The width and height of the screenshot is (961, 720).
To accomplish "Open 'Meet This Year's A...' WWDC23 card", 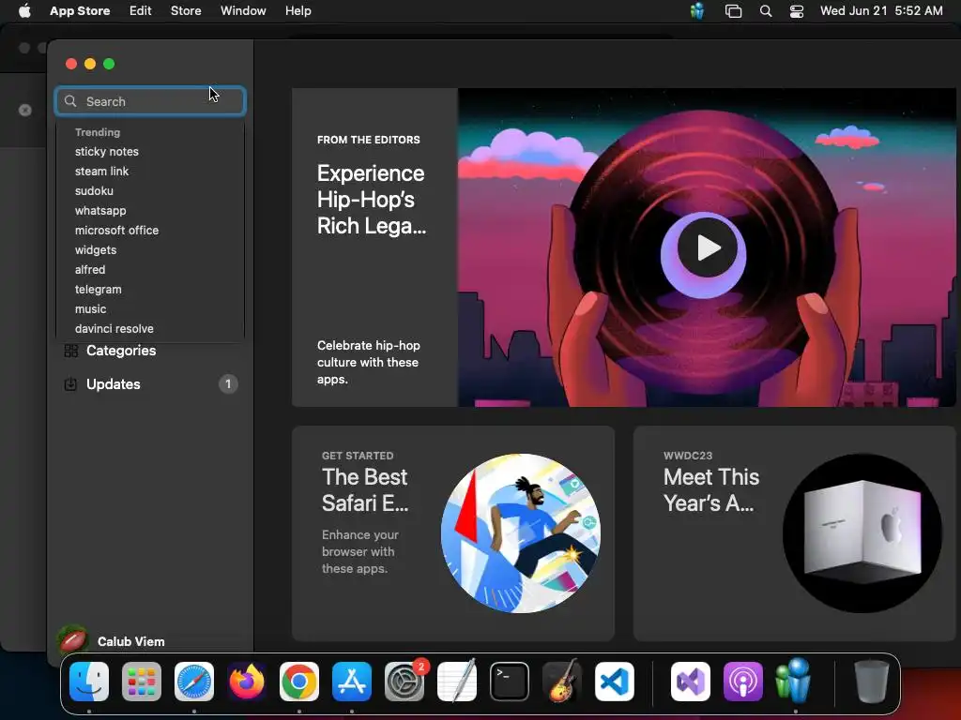I will point(796,533).
